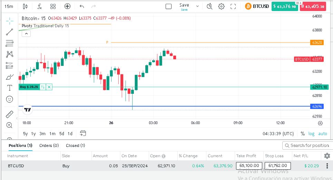Click the green Sell price 63,376.90 button
The height and width of the screenshot is (180, 333).
pos(285,6)
